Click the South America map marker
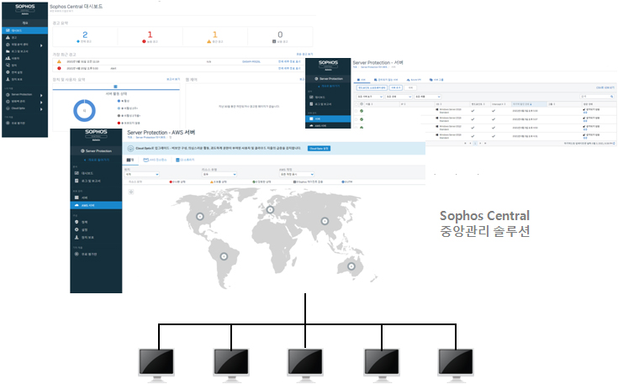The image size is (618, 384). 223,255
